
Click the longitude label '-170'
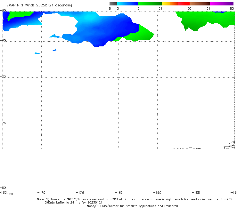click(80, 193)
